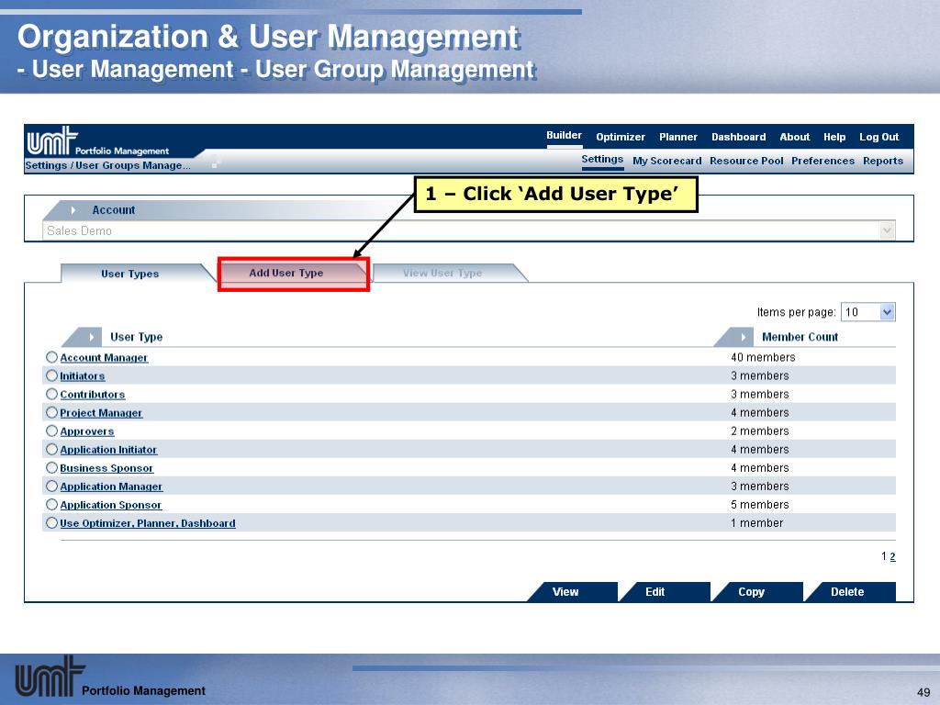Open the Business Sponsor user type link
This screenshot has width=940, height=705.
pos(106,468)
